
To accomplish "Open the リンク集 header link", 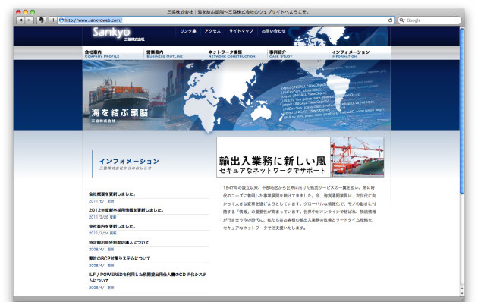I will coord(188,31).
